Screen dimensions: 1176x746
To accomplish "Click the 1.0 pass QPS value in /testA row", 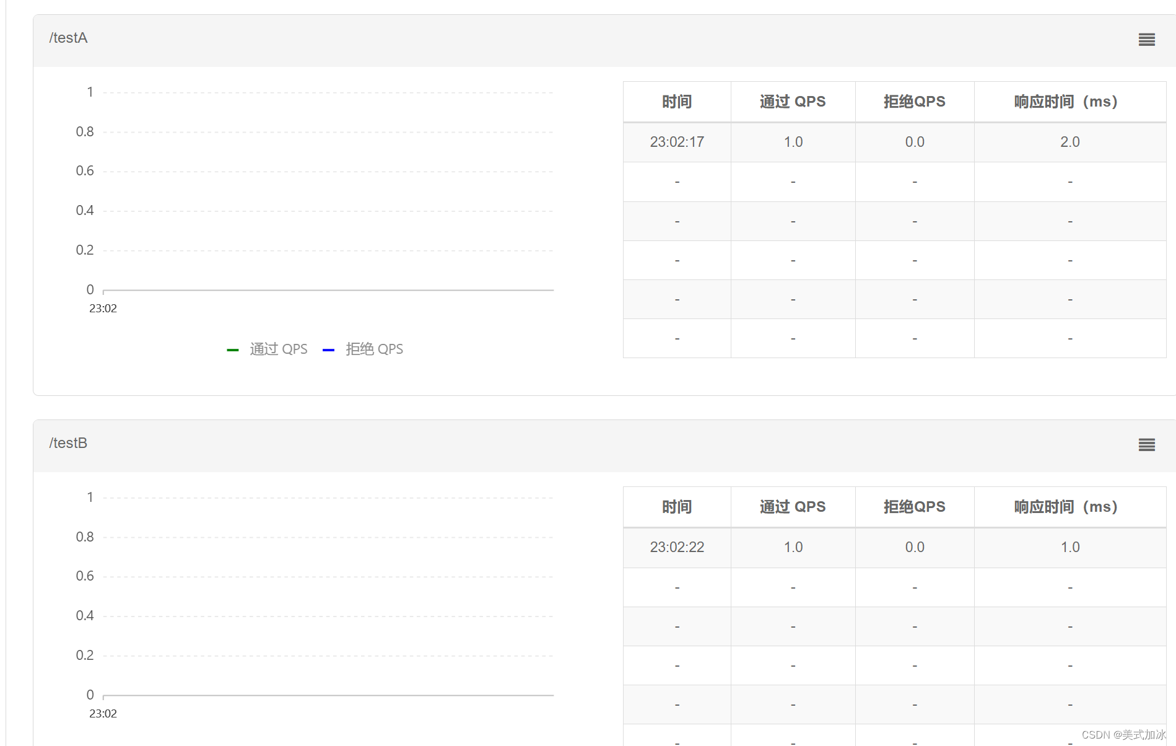I will tap(793, 142).
